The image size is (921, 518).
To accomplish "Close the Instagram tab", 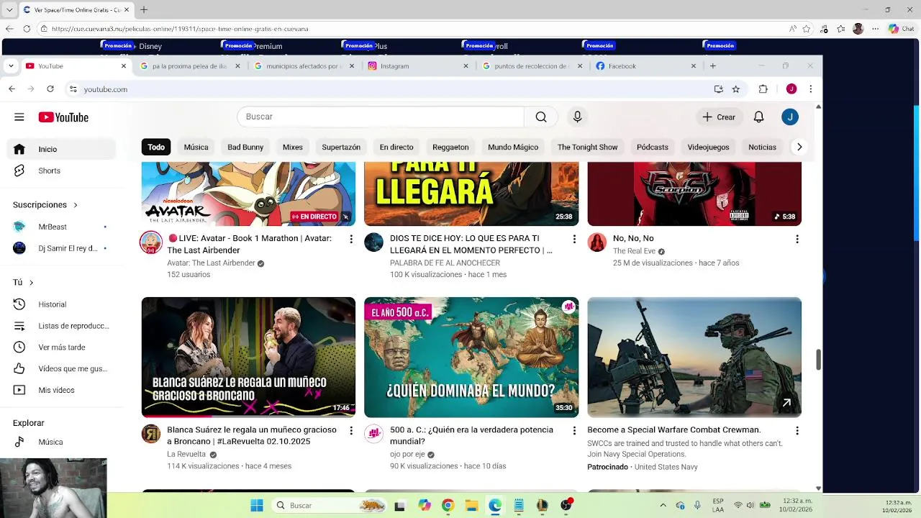I will pos(466,65).
